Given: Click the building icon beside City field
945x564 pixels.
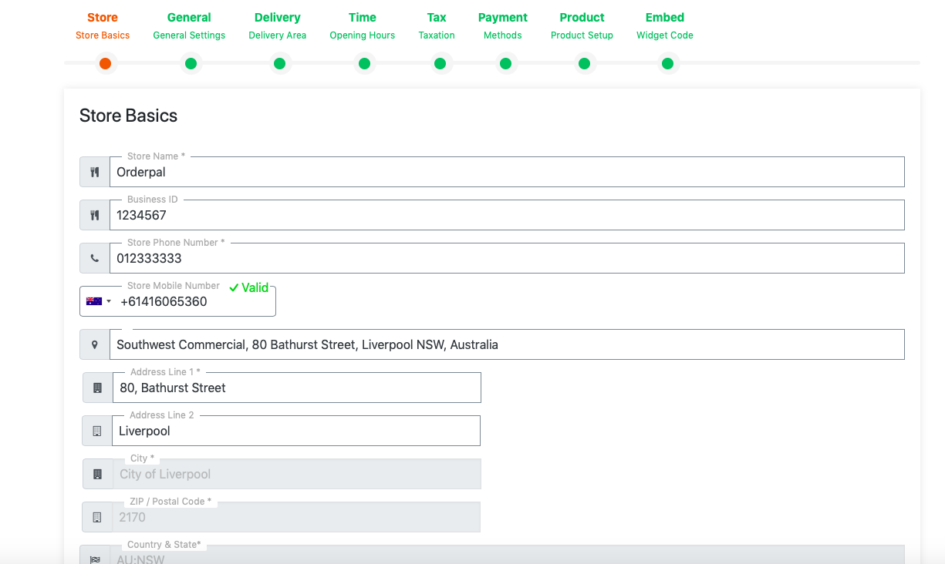Looking at the screenshot, I should coord(97,474).
